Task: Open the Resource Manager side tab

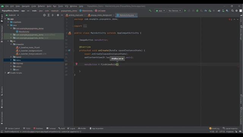Action: click(x=2, y=34)
